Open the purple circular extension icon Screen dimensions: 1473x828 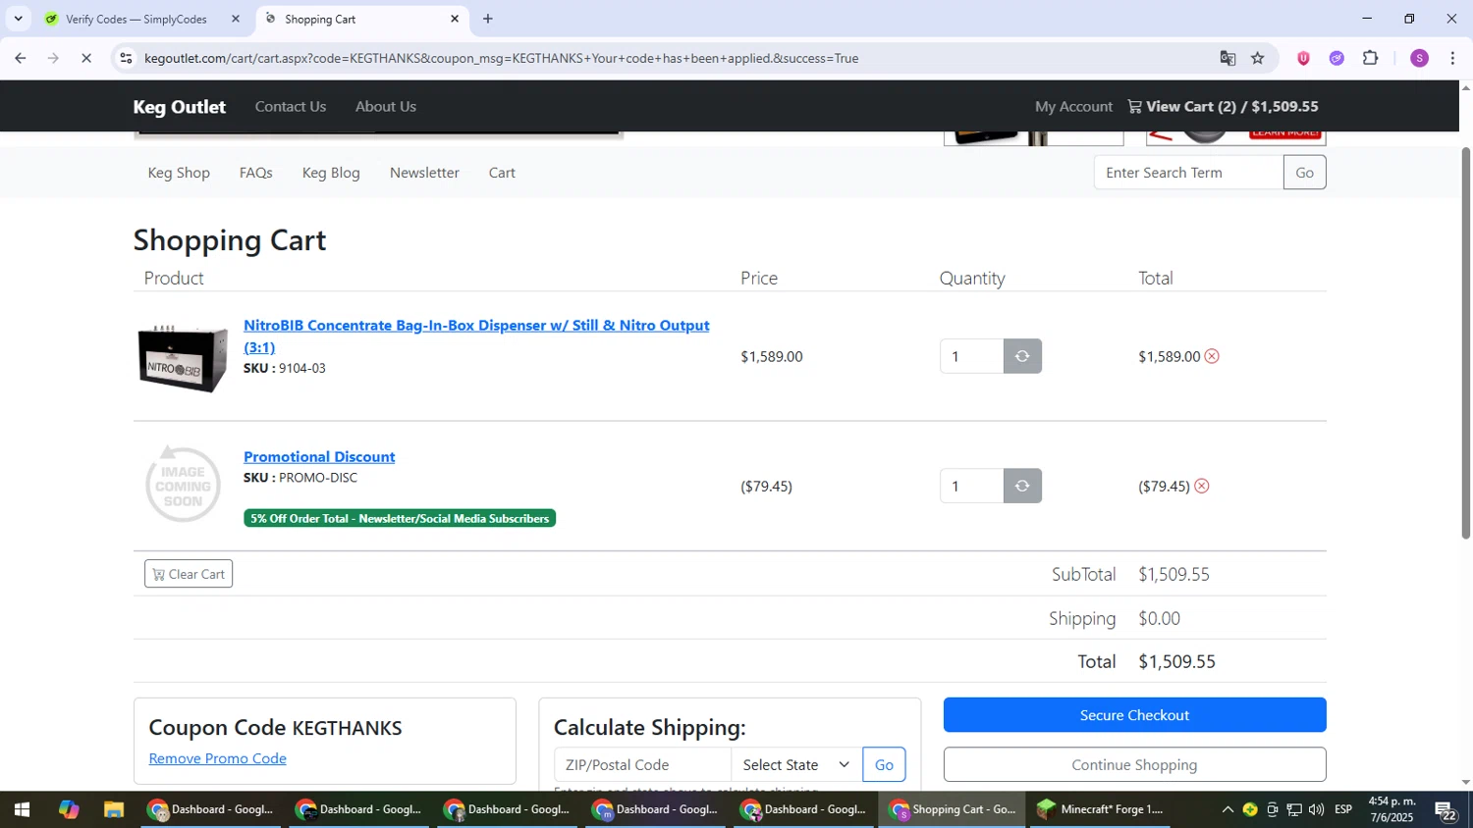pyautogui.click(x=1337, y=58)
